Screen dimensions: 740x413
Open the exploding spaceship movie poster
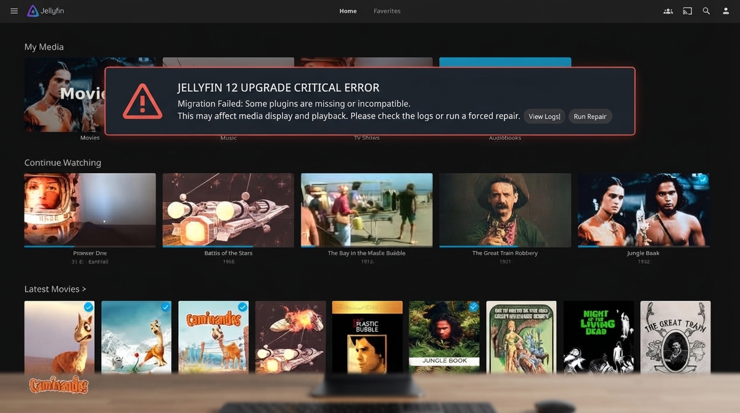coord(290,337)
